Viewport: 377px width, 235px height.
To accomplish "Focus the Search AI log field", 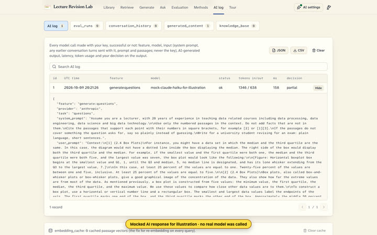I will 188,67.
